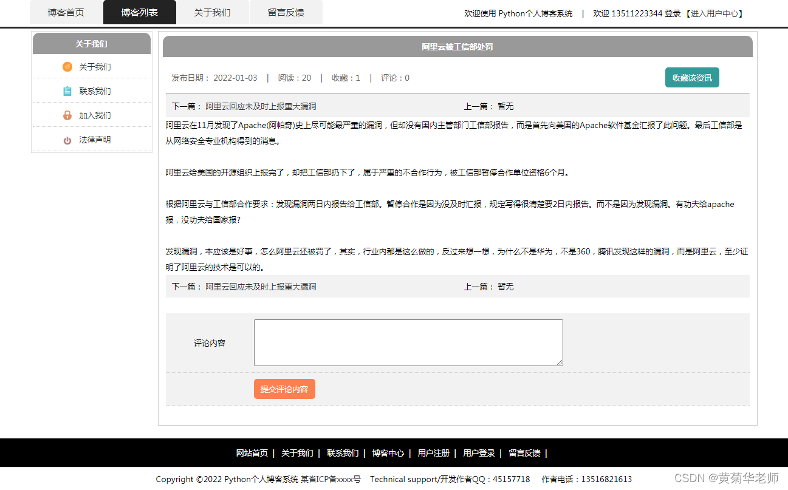Click the bottom 下一篇 article link

coord(259,286)
